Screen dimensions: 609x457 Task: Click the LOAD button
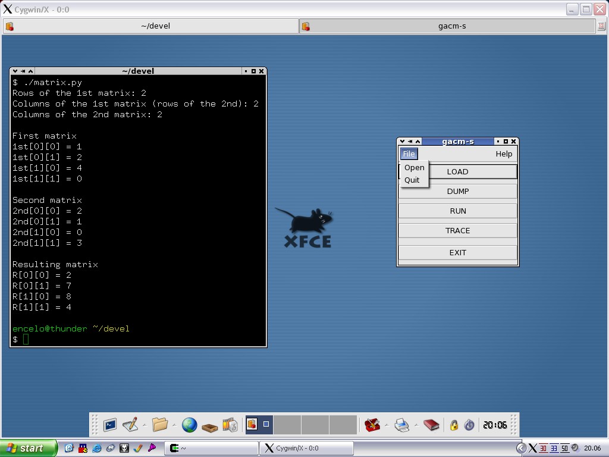click(457, 172)
